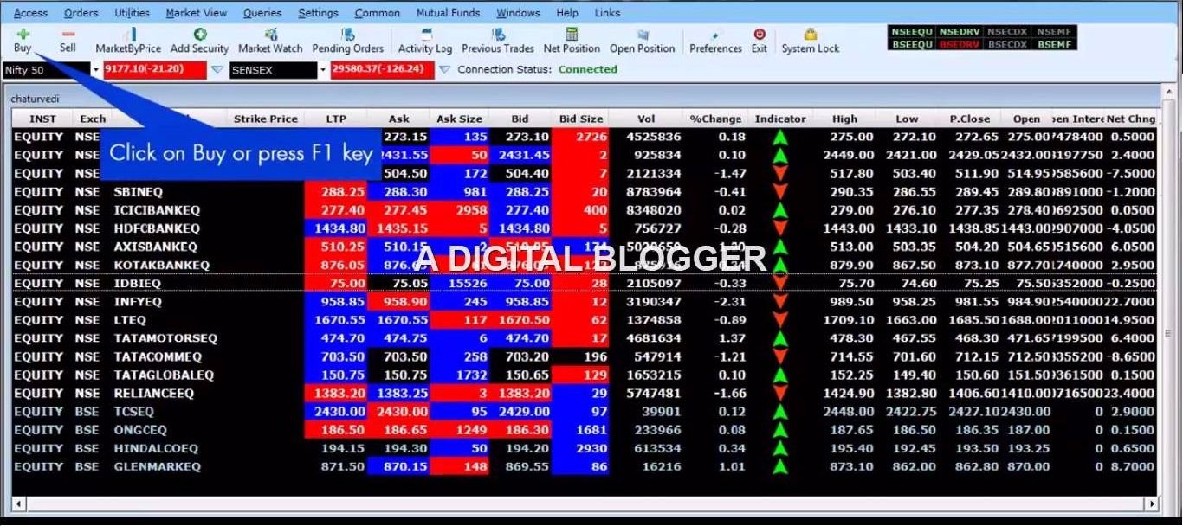
Task: Click the Add Security icon
Action: (199, 41)
